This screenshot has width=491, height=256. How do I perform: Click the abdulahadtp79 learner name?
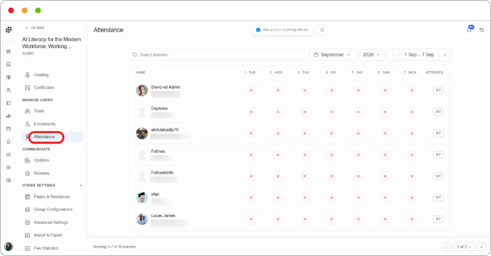[x=165, y=130]
